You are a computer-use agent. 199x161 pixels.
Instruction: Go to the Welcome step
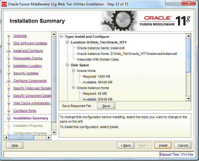point(20,36)
